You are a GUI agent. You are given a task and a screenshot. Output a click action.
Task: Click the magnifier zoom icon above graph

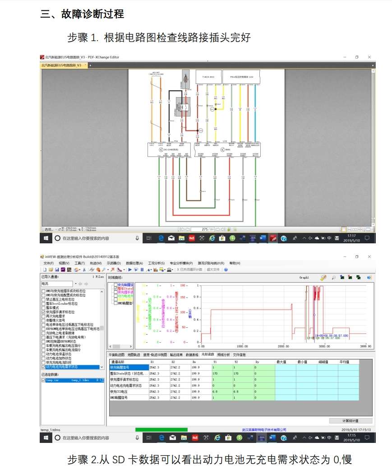click(x=334, y=278)
